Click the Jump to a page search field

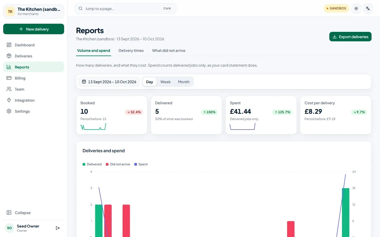[x=126, y=8]
